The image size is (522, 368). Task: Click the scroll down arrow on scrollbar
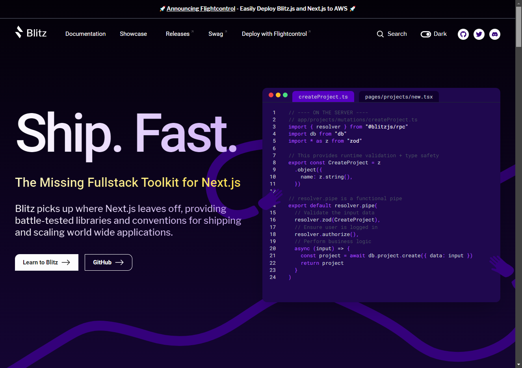[518, 364]
